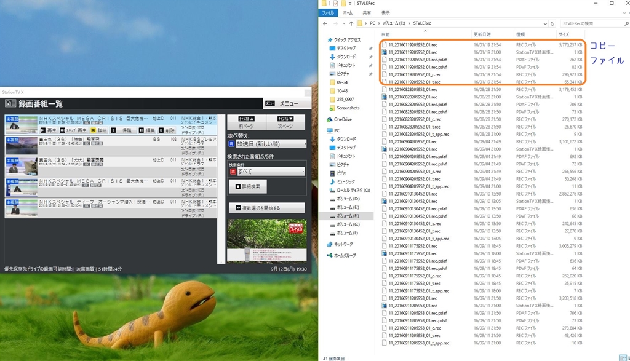Select the 真田丸 (36) recording row
The width and height of the screenshot is (630, 361).
[111, 145]
